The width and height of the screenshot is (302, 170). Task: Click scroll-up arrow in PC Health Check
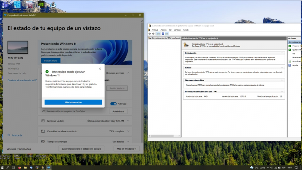click(142, 21)
